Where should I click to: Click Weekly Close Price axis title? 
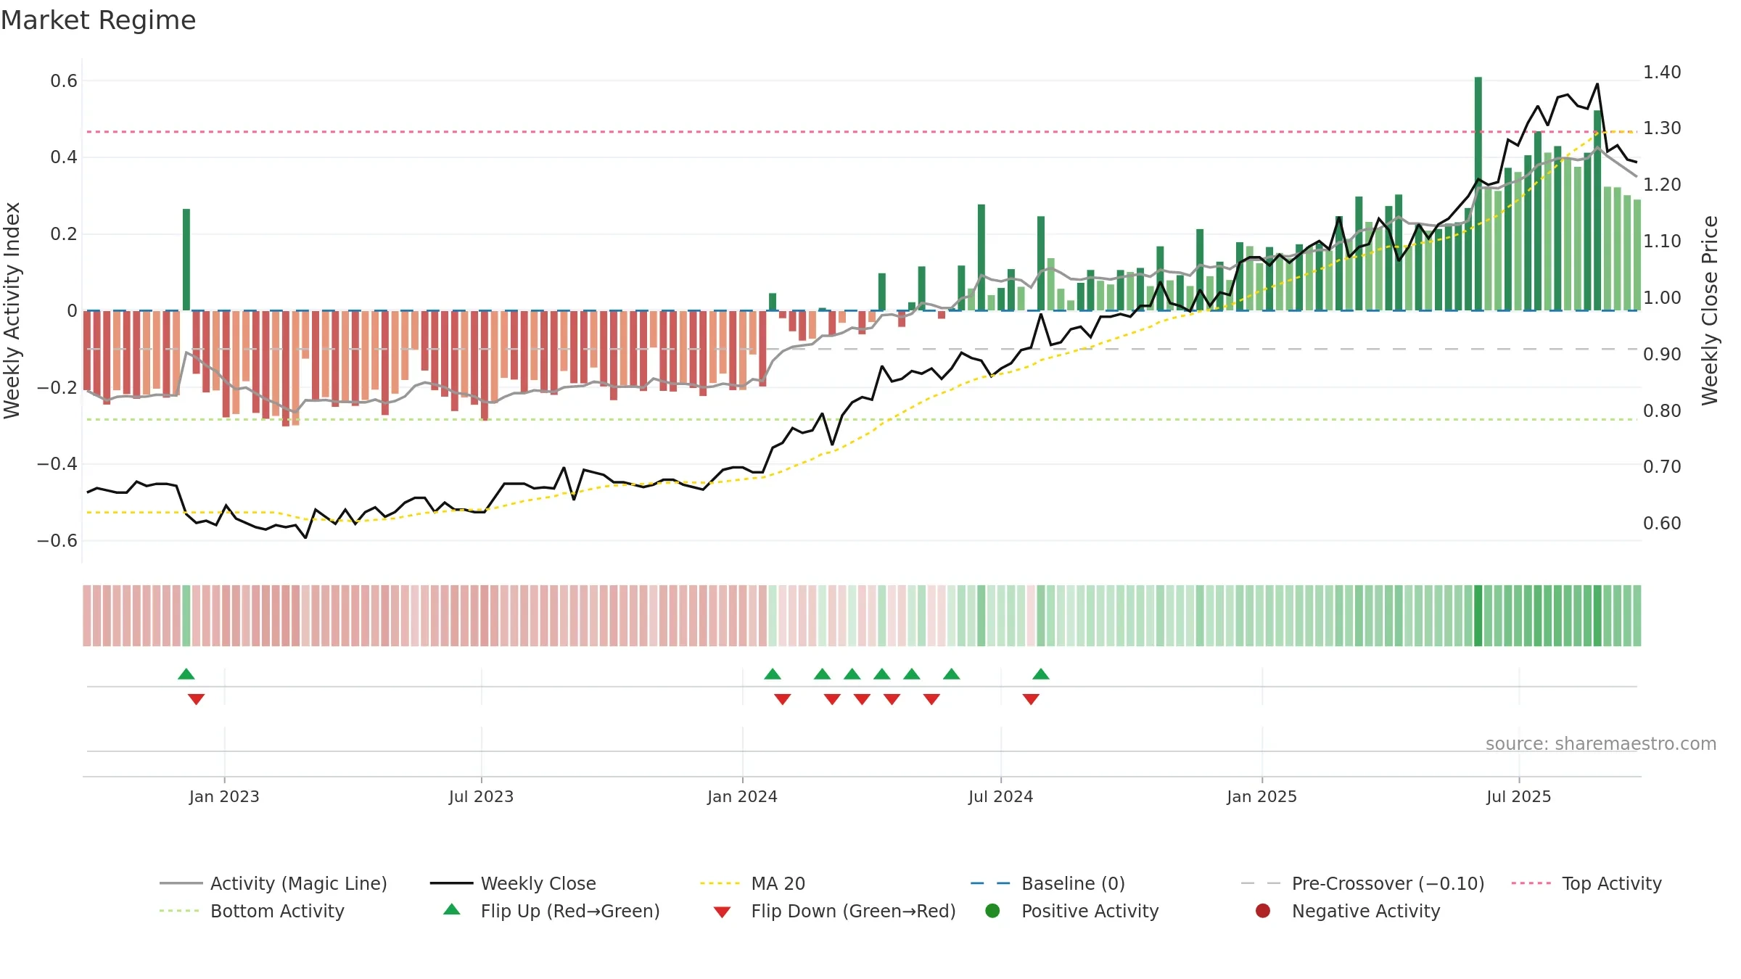1710,310
